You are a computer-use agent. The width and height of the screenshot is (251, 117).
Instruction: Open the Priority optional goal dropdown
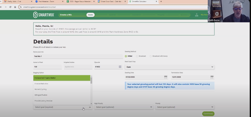(185, 107)
